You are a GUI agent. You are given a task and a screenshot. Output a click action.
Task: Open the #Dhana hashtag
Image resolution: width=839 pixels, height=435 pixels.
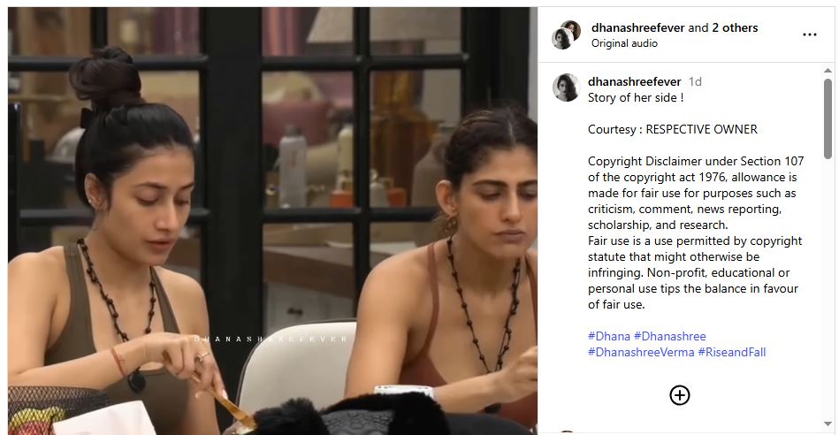(x=609, y=337)
